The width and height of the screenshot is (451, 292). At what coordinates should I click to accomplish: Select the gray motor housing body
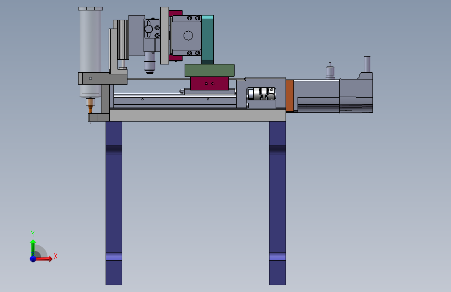[x=316, y=96]
